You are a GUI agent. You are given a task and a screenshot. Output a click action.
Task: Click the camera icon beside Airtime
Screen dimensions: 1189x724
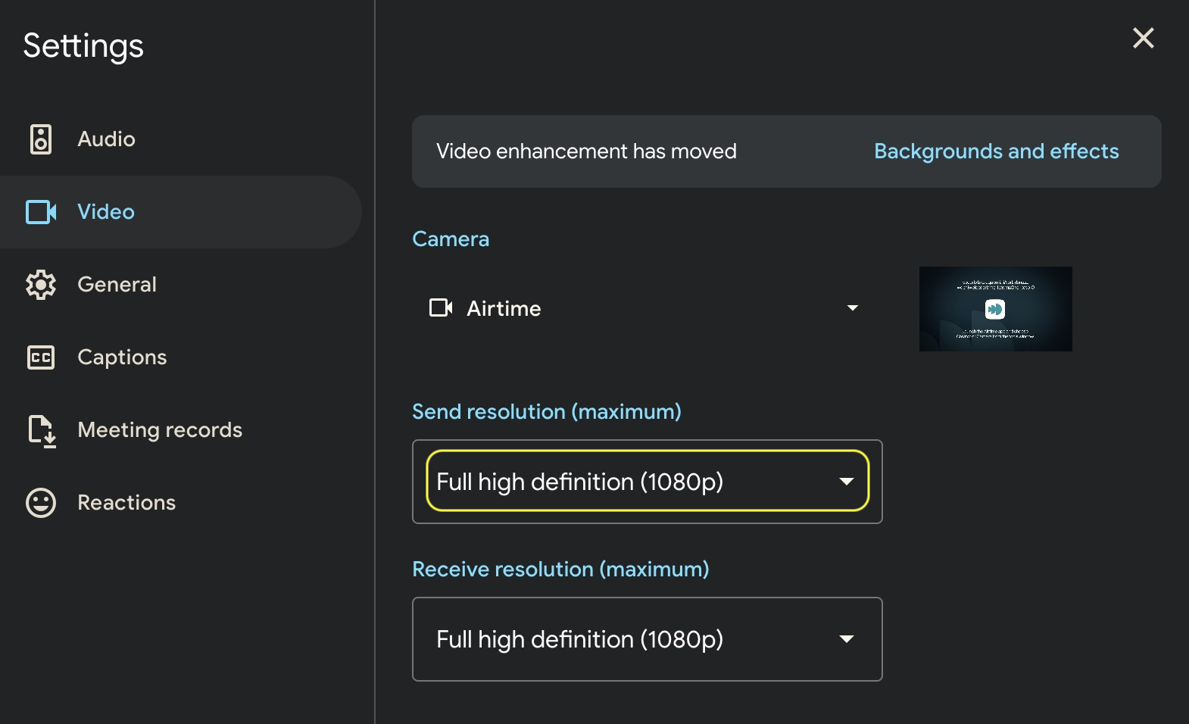pyautogui.click(x=441, y=308)
